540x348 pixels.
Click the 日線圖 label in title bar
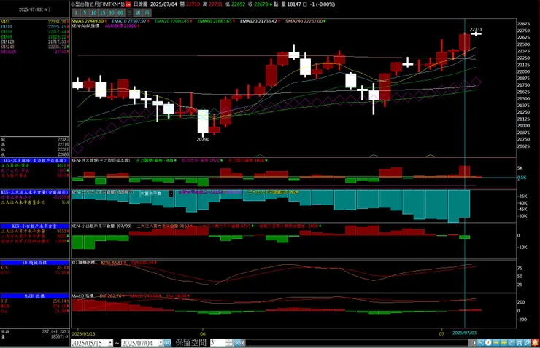(141, 4)
